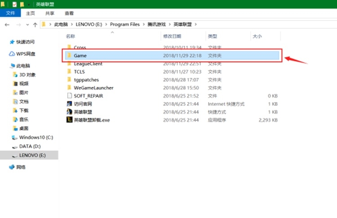Viewport: 337px width, 218px height.
Task: Sort by the 类型 column header
Action: click(213, 36)
